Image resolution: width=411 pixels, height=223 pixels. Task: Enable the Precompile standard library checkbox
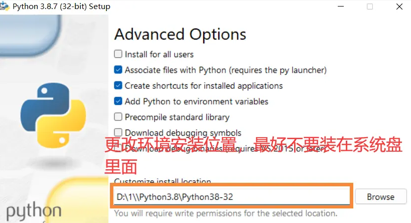tap(118, 117)
